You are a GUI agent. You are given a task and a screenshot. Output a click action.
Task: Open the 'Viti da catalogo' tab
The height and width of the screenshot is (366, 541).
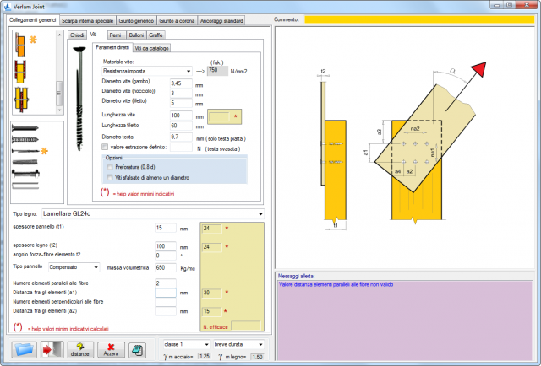pyautogui.click(x=152, y=49)
